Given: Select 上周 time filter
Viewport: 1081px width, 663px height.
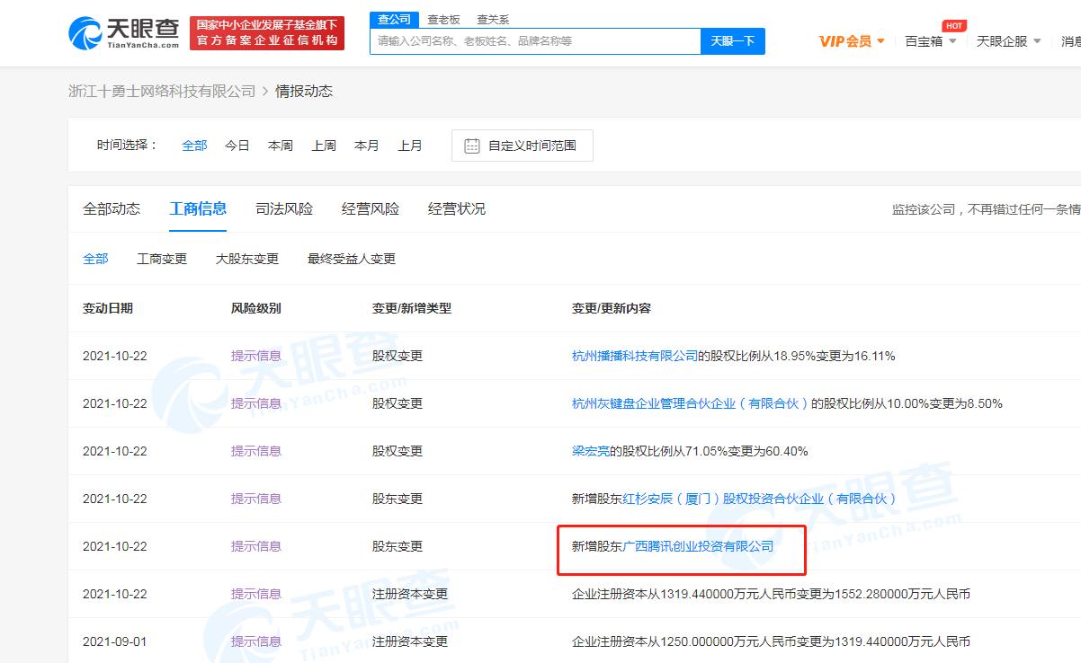Looking at the screenshot, I should pos(324,146).
